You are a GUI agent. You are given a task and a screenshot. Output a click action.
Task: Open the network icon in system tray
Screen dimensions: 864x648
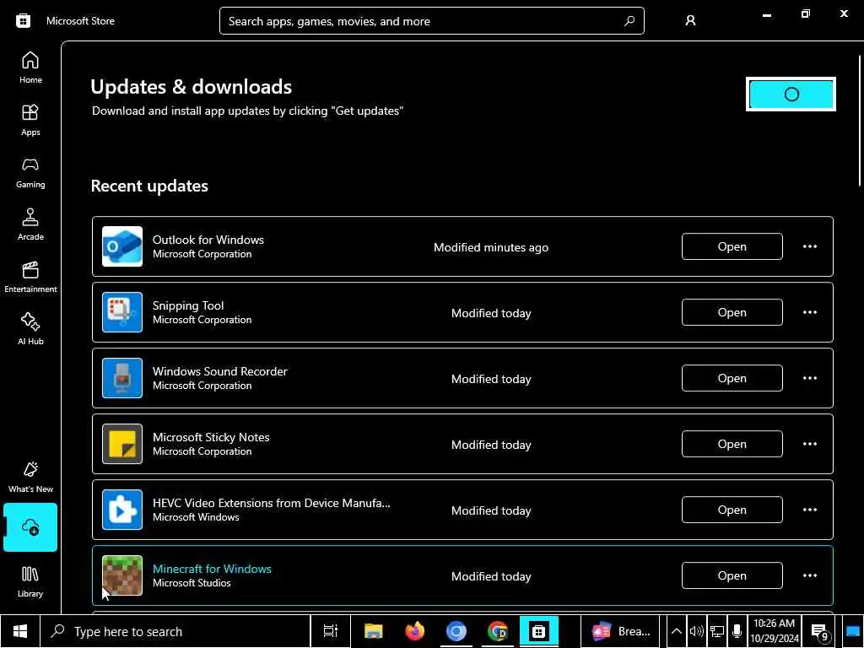tap(717, 631)
